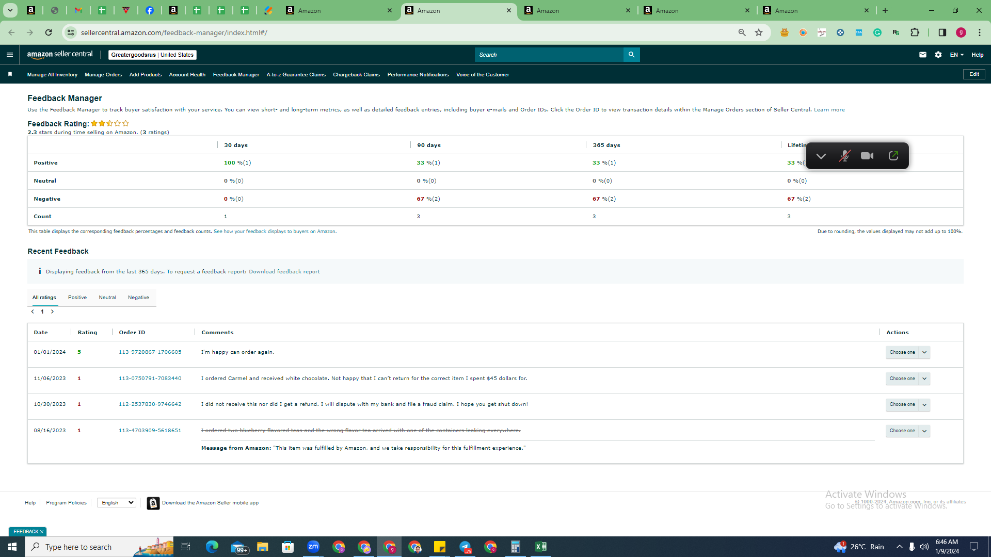991x557 pixels.
Task: Show hidden system tray icons
Action: (x=899, y=547)
